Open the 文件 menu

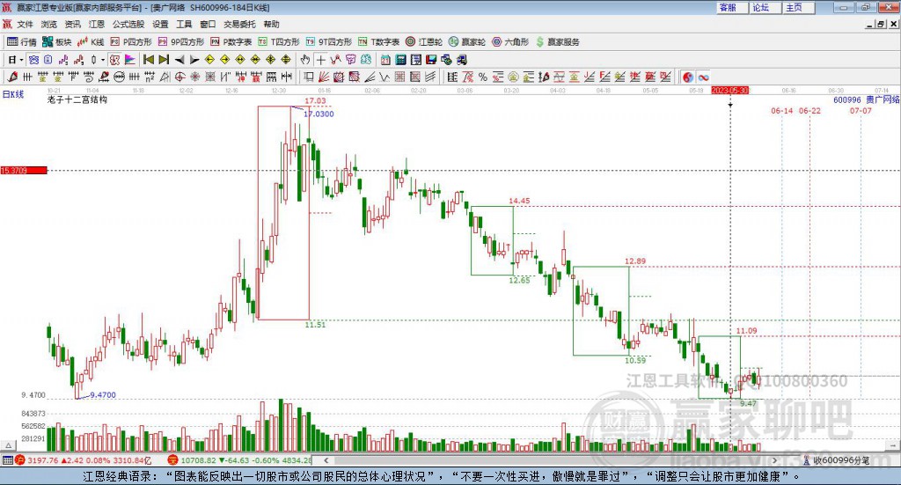click(x=25, y=24)
